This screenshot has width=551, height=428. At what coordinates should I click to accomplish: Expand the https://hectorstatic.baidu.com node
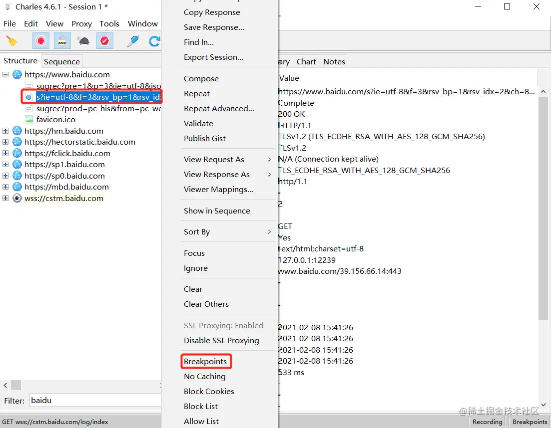pos(5,142)
